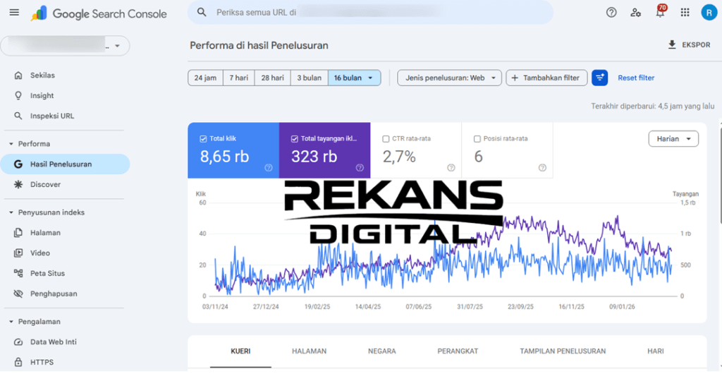Screen dimensions: 722x374
Task: Switch to the KUERI tab
Action: point(240,351)
